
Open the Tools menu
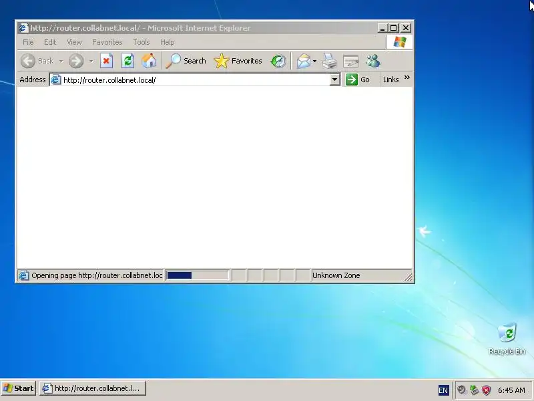(x=142, y=42)
